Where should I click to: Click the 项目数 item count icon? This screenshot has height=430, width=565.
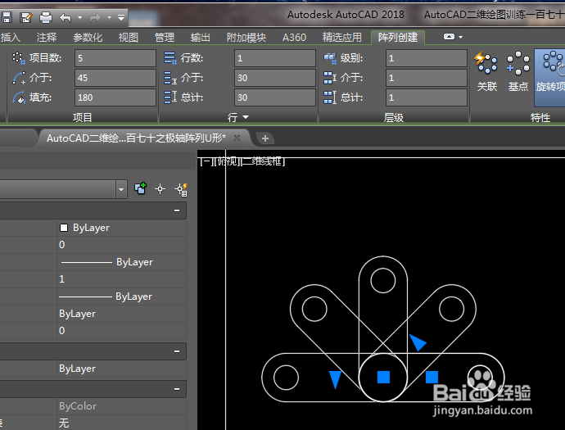tap(19, 57)
